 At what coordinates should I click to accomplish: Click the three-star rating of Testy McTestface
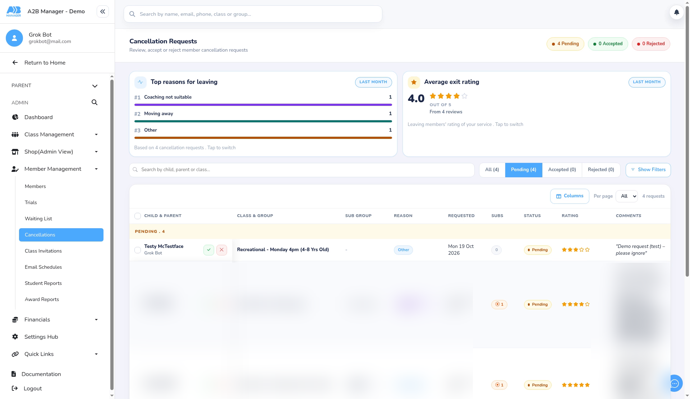point(576,250)
